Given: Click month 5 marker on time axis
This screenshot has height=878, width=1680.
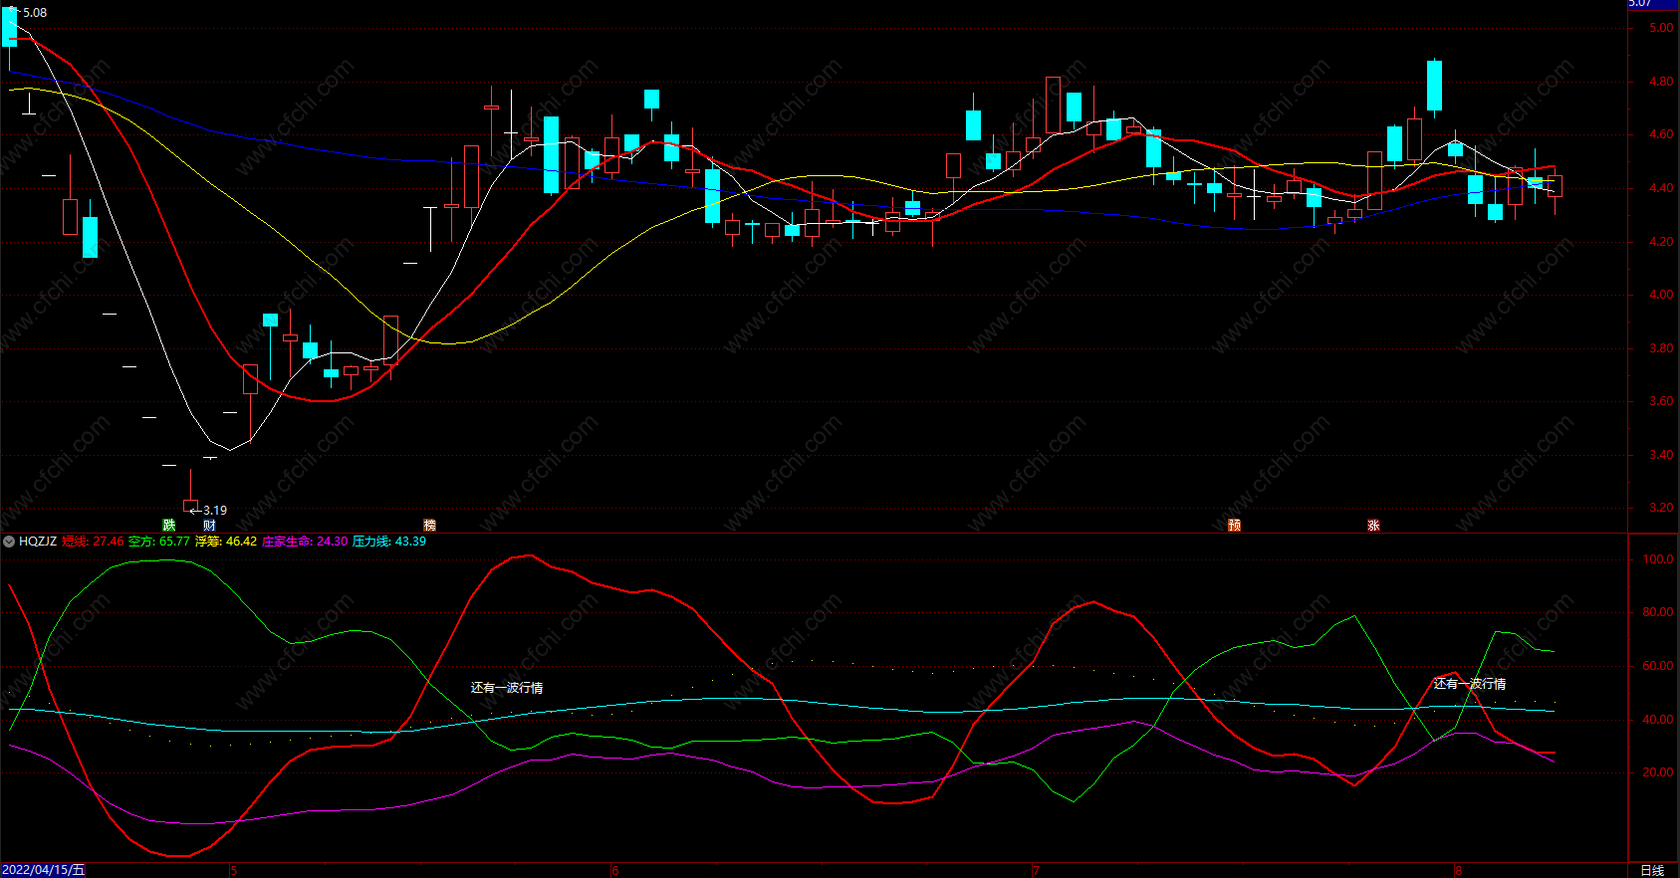Looking at the screenshot, I should [234, 871].
